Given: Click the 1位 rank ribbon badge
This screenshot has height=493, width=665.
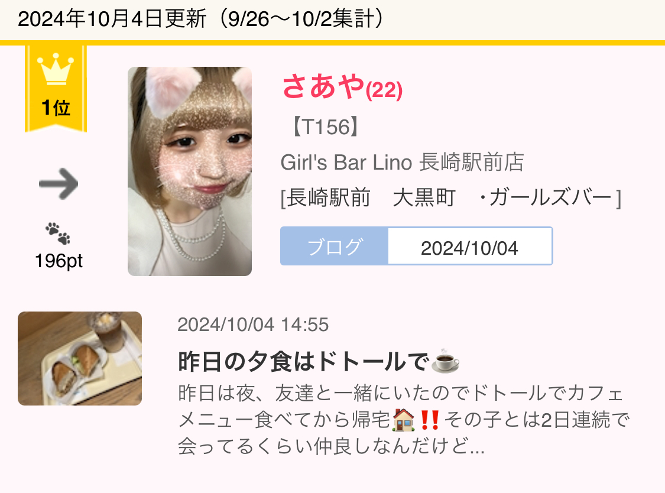Looking at the screenshot, I should point(56,89).
